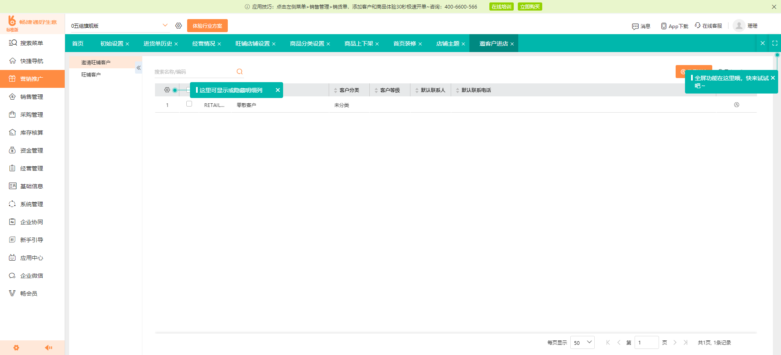Open 销售管理 sidebar menu

click(x=32, y=97)
